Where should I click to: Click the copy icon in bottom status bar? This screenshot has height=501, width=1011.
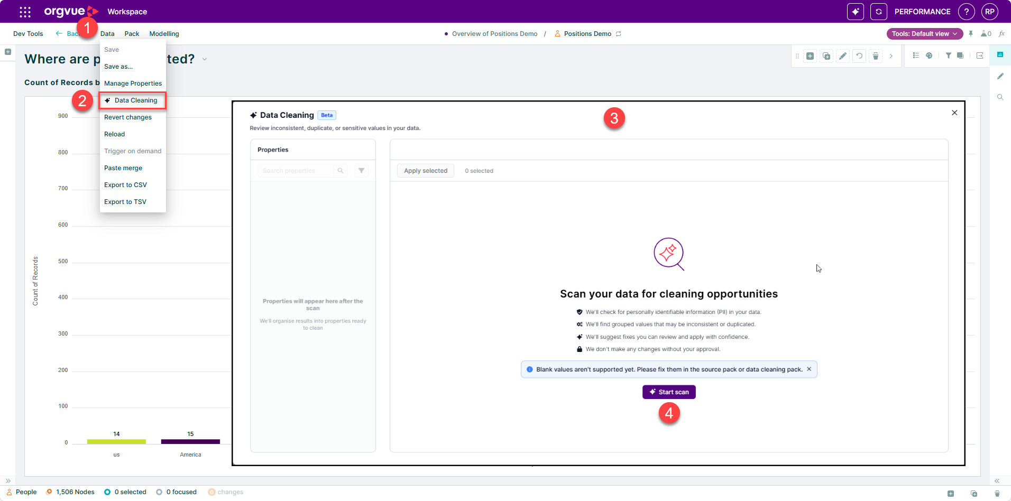click(x=974, y=493)
